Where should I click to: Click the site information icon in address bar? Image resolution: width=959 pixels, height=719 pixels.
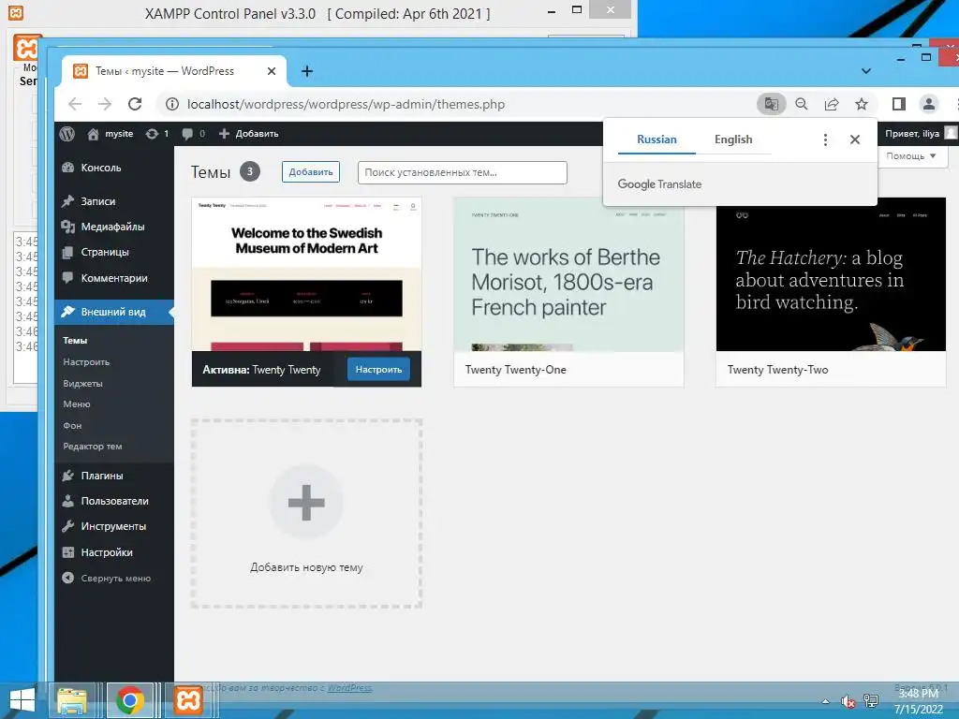(x=172, y=104)
